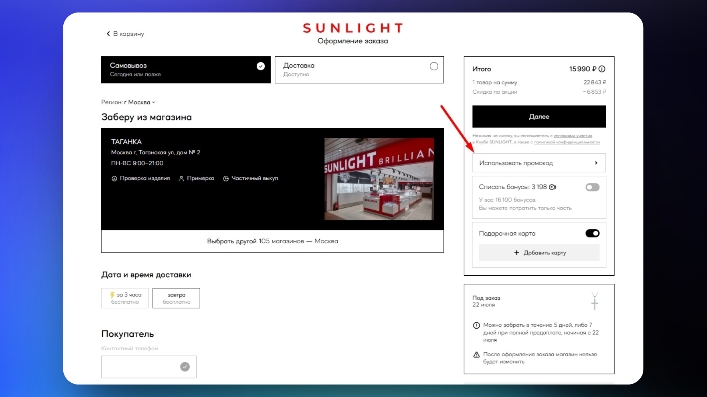Screen dimensions: 707x397
Task: Click the cross pendant product thumbnail
Action: pyautogui.click(x=594, y=301)
